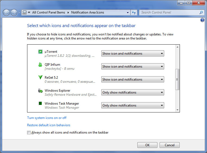The image size is (207, 153).
Task: Click the list scrollbar up arrow
Action: (177, 47)
